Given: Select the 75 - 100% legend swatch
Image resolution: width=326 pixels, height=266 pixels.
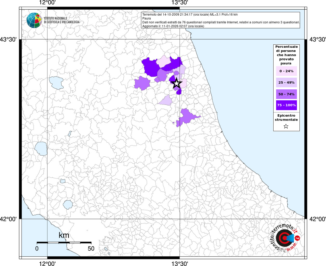Looking at the screenshot, I should coord(286,105).
